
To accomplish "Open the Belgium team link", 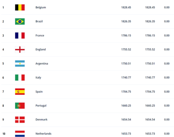I will (x=41, y=7).
